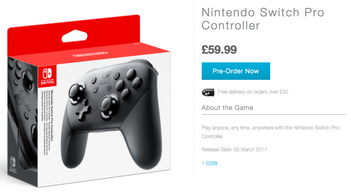This screenshot has width=351, height=193.
Task: Click 'Free delivery on orders over £20' text
Action: [253, 92]
